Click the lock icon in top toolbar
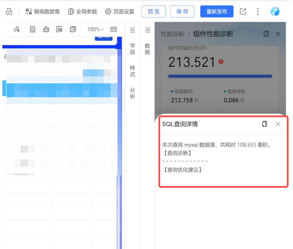 (9, 12)
